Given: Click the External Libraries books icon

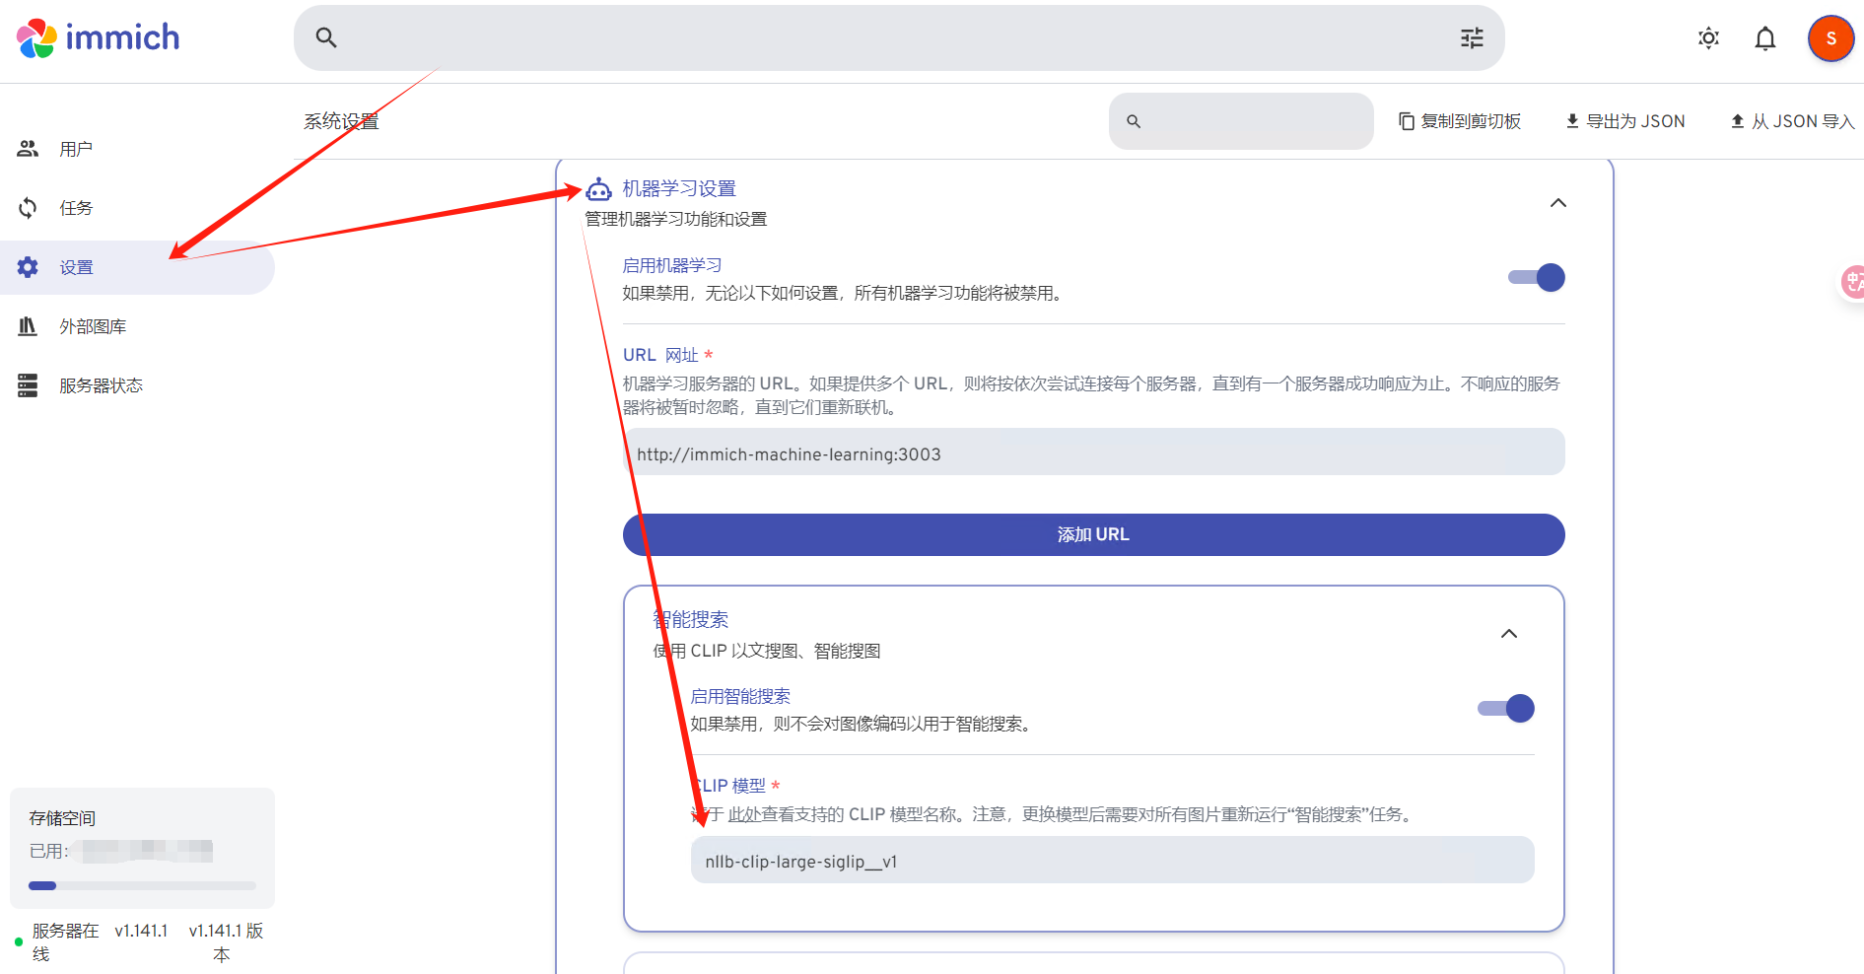Looking at the screenshot, I should click(x=28, y=326).
